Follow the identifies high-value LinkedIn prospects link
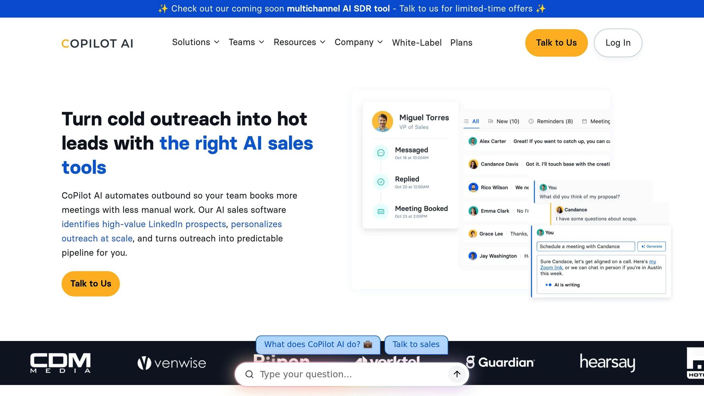Screen dimensions: 704x396 (x=144, y=224)
